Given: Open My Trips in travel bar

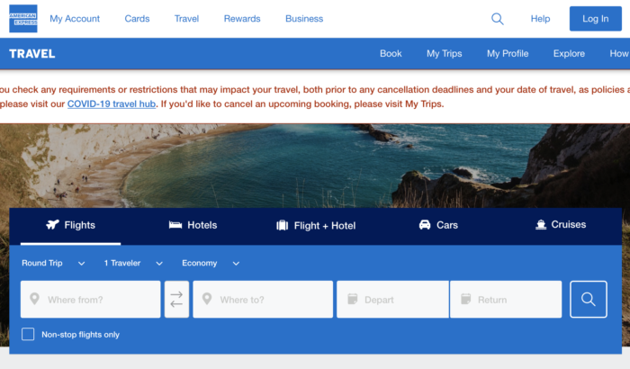Looking at the screenshot, I should tap(445, 53).
